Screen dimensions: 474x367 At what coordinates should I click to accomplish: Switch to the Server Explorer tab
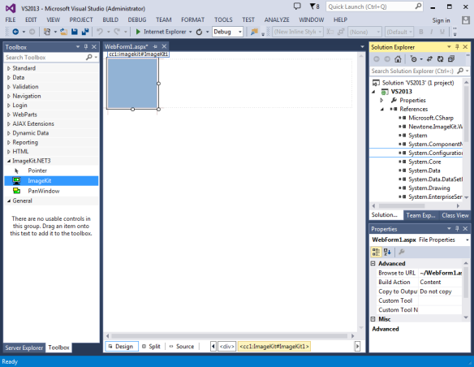[x=24, y=348]
